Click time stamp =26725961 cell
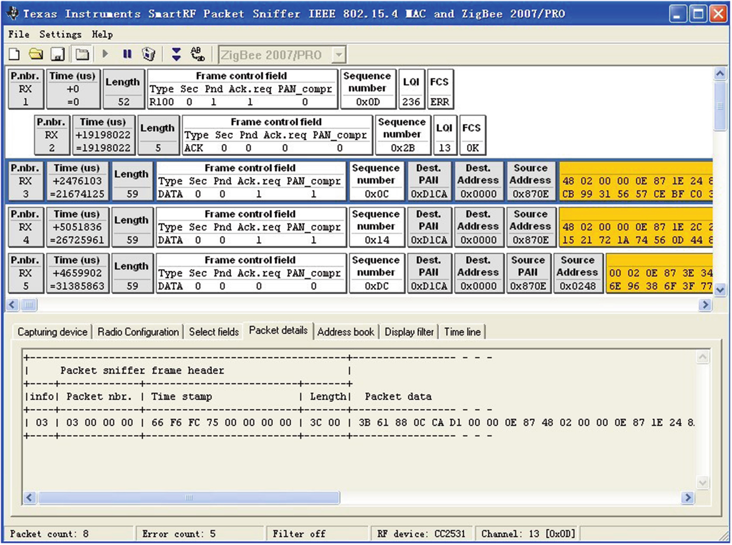 pos(77,227)
